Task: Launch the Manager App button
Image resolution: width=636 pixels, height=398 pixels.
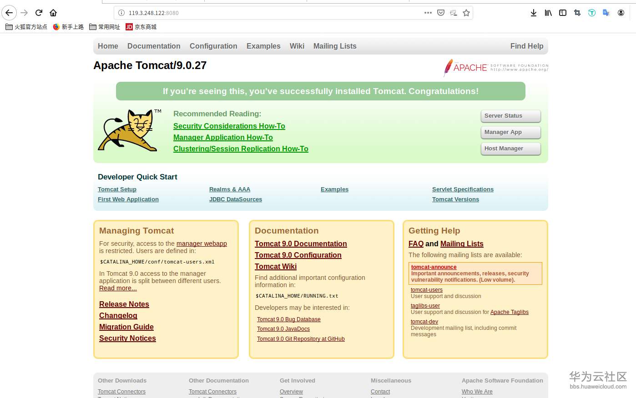Action: (511, 132)
